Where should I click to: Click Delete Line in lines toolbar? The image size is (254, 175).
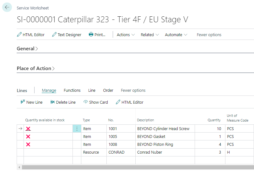pos(63,102)
